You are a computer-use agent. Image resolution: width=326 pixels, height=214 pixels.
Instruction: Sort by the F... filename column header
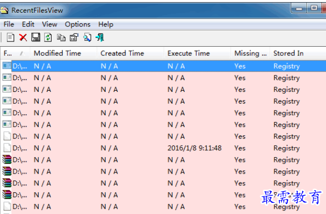pyautogui.click(x=15, y=54)
